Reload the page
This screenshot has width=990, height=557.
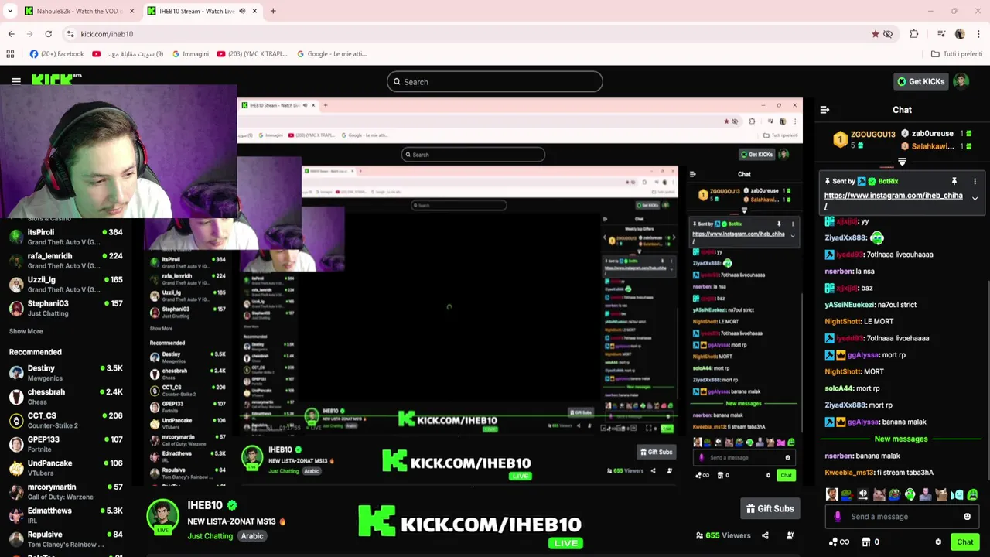click(48, 34)
